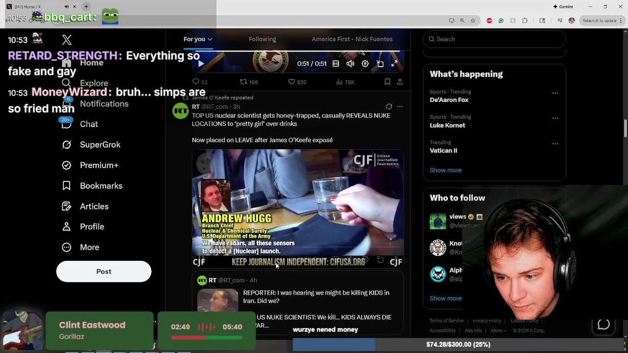Open Grok action on RT post

[389, 106]
